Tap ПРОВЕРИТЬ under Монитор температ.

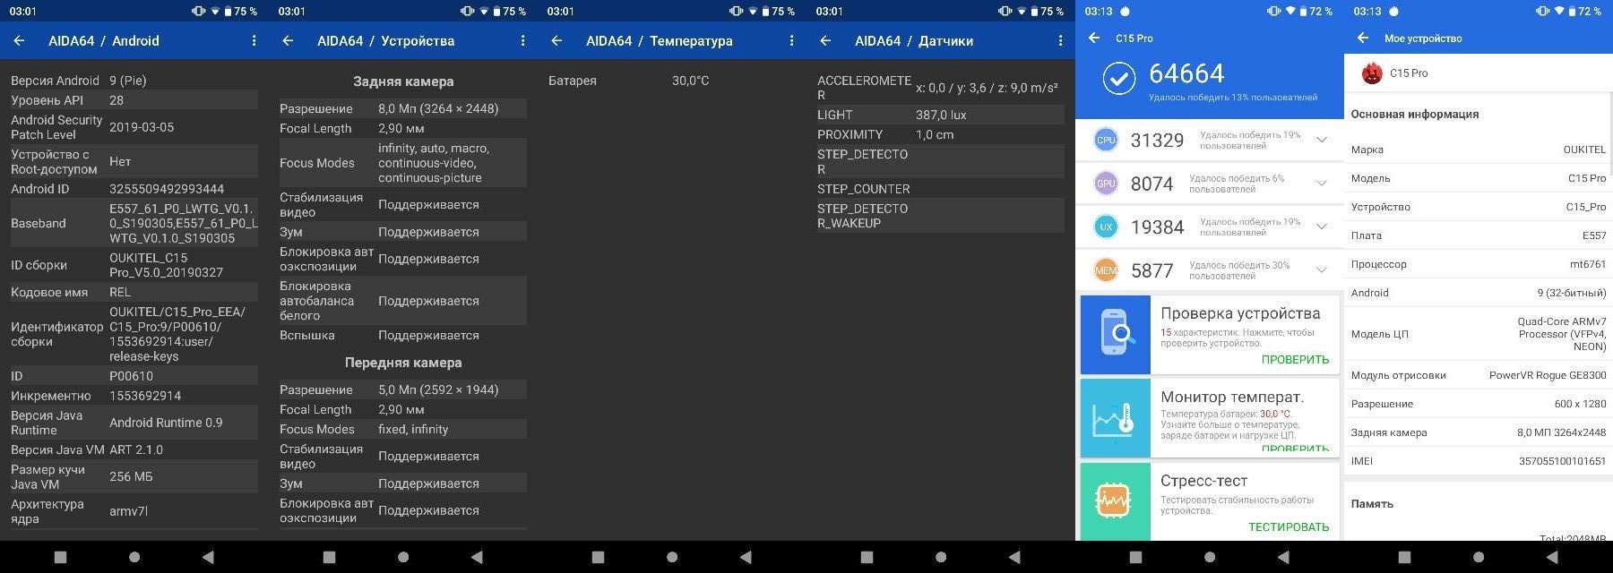pyautogui.click(x=1295, y=448)
